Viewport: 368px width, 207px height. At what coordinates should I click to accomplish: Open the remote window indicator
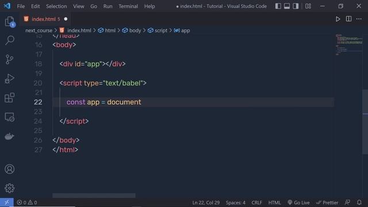tap(6, 202)
